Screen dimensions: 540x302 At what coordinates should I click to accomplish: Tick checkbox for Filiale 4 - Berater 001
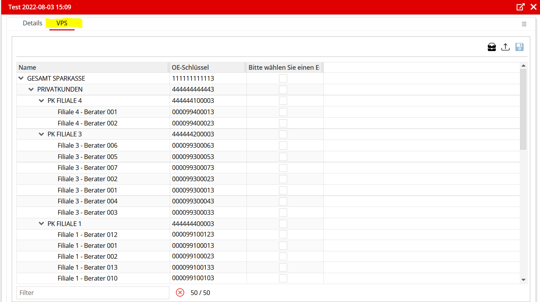pyautogui.click(x=283, y=112)
